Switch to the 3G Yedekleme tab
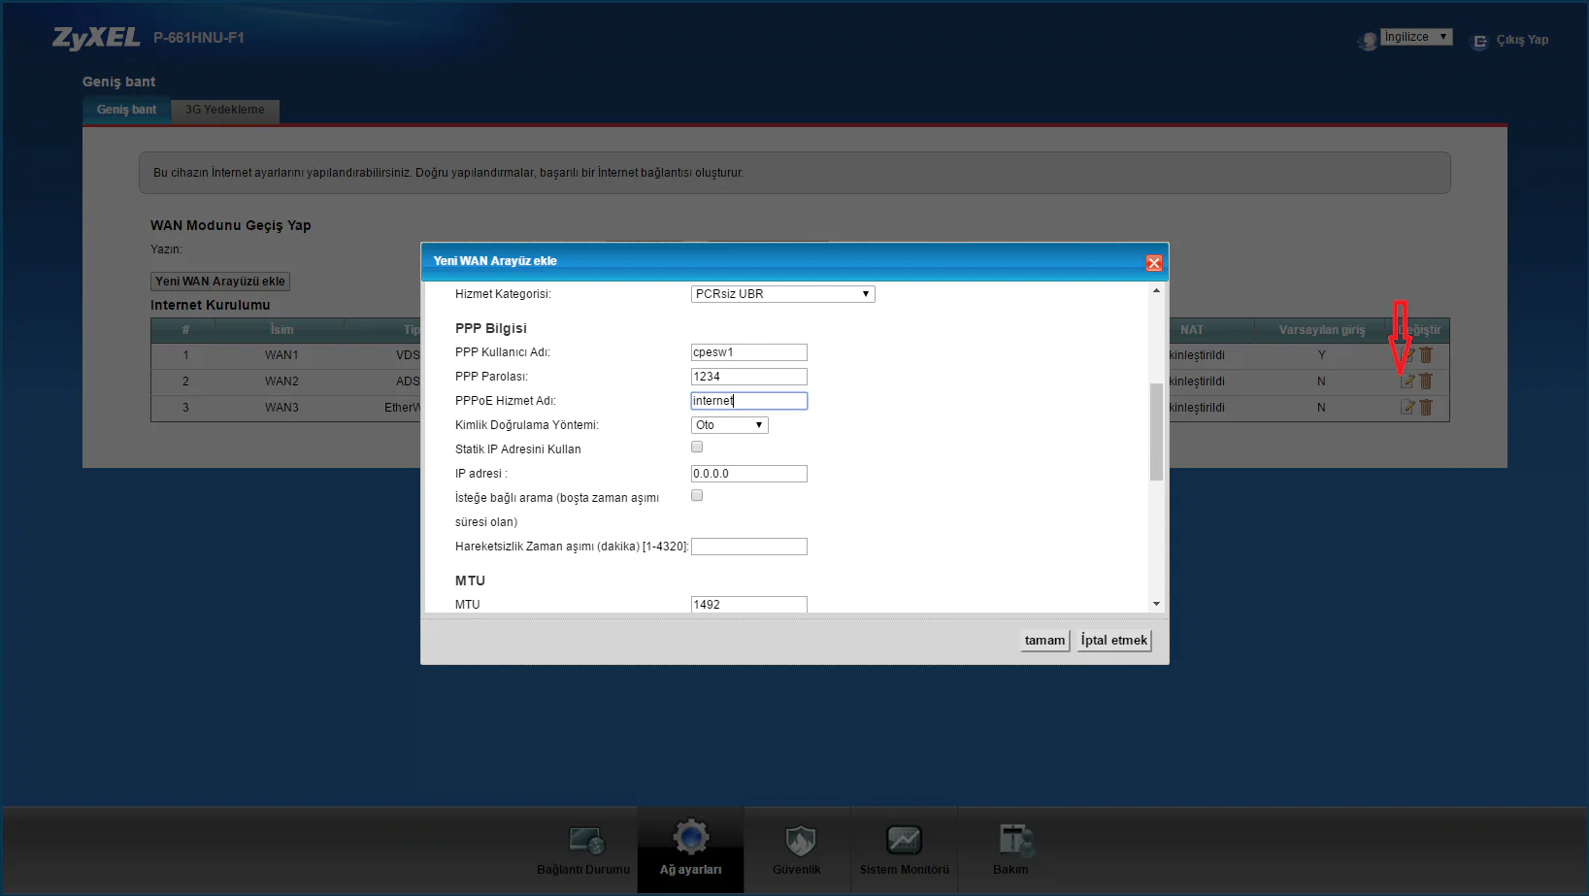This screenshot has height=896, width=1589. pos(225,110)
